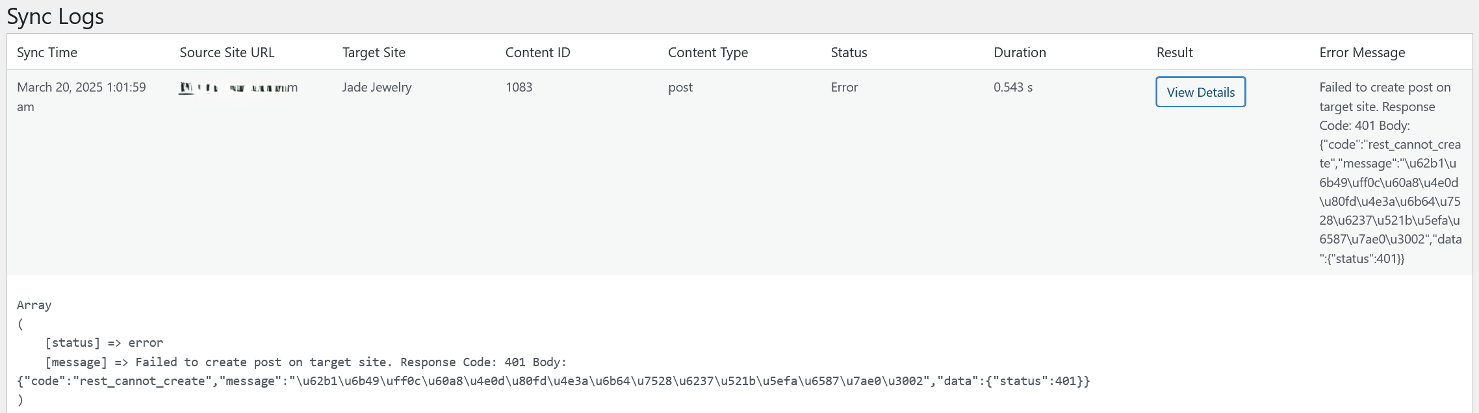
Task: Click the Sync Logs page heading
Action: (55, 16)
